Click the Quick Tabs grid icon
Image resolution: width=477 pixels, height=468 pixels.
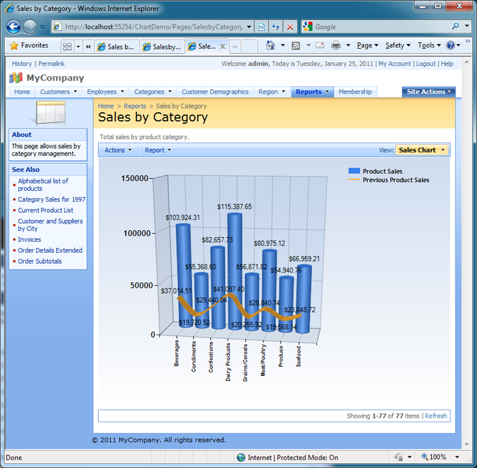point(67,46)
